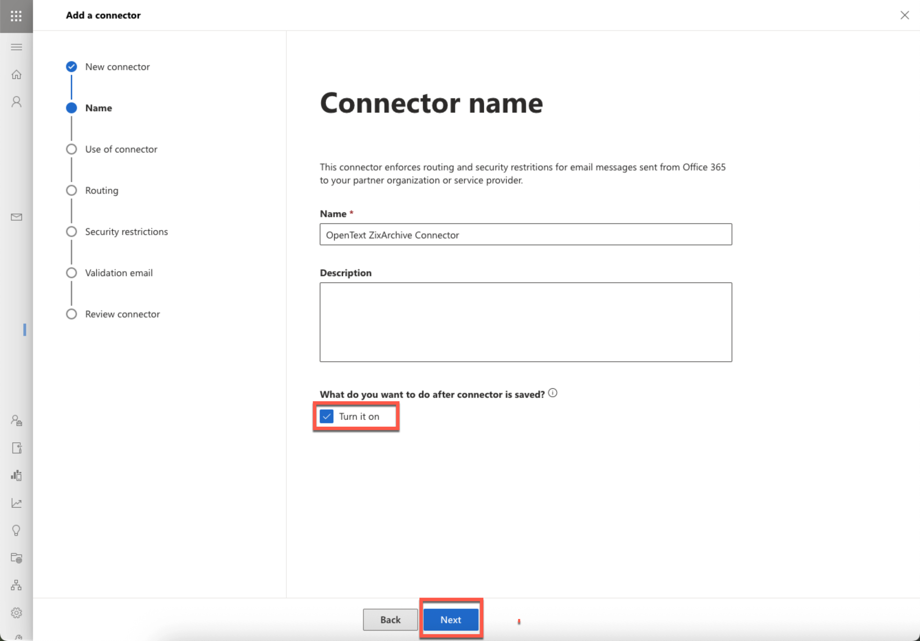Click the connector description paragraph text
The image size is (920, 641).
coord(523,173)
